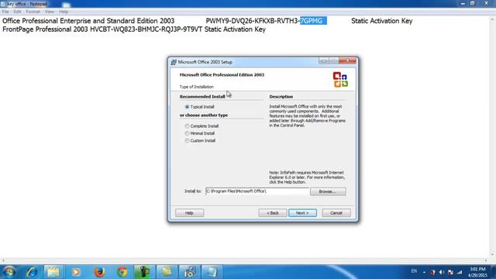Open Notepad Help menu

(64, 12)
